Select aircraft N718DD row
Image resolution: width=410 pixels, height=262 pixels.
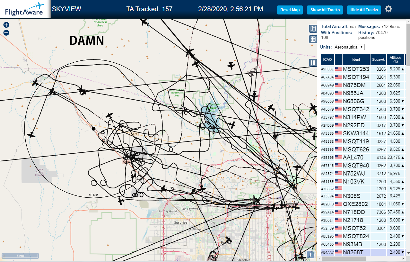363,212
